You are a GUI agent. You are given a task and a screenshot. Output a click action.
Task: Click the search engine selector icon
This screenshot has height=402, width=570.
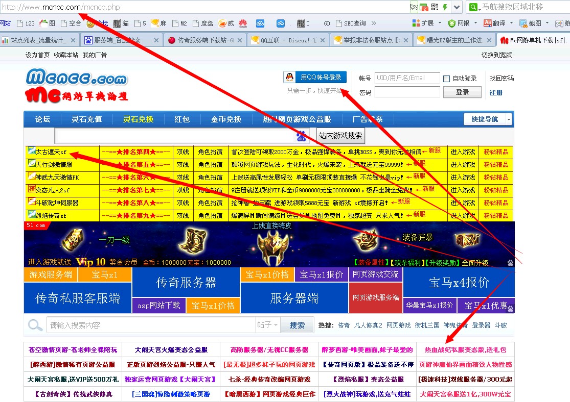coord(473,7)
